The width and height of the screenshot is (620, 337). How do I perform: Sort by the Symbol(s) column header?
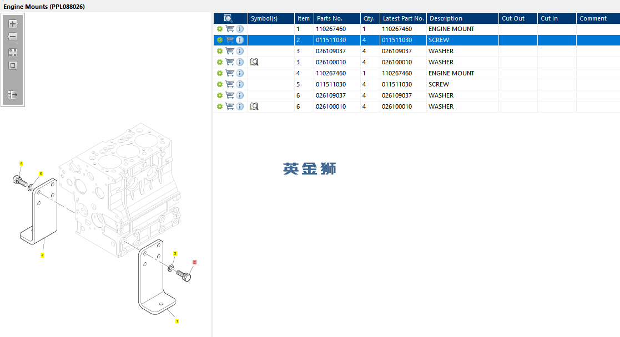271,18
